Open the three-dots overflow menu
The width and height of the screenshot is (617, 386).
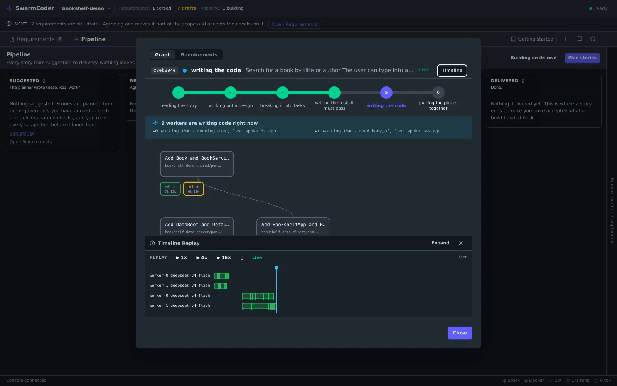point(607,39)
